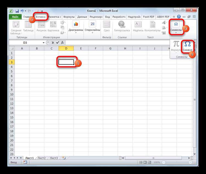The image size is (206, 174).
Task: Expand the Спарклайны dropdown
Action: coord(92,27)
